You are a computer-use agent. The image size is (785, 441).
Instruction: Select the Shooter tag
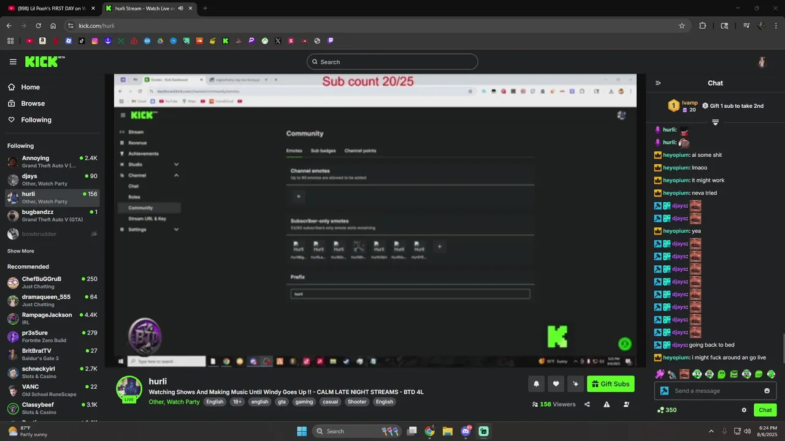[356, 402]
